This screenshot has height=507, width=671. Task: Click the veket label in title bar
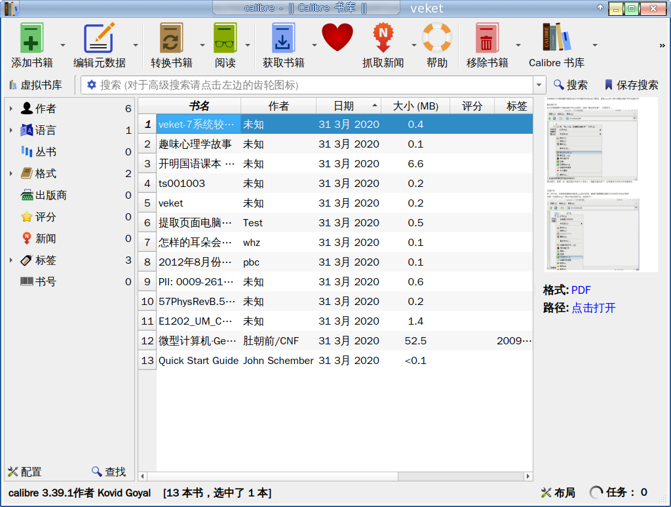427,9
